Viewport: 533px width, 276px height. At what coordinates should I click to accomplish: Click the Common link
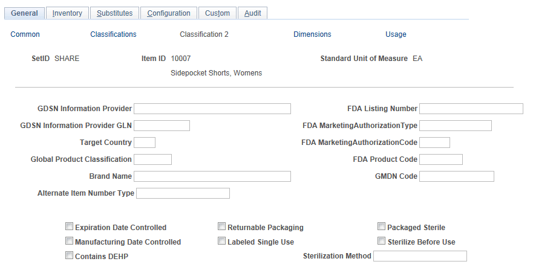point(25,34)
